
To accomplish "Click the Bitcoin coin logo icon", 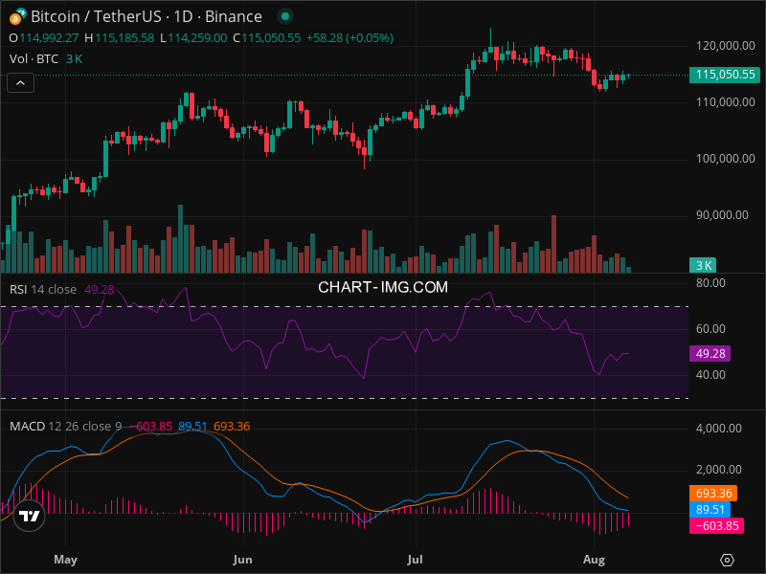I will pos(17,16).
